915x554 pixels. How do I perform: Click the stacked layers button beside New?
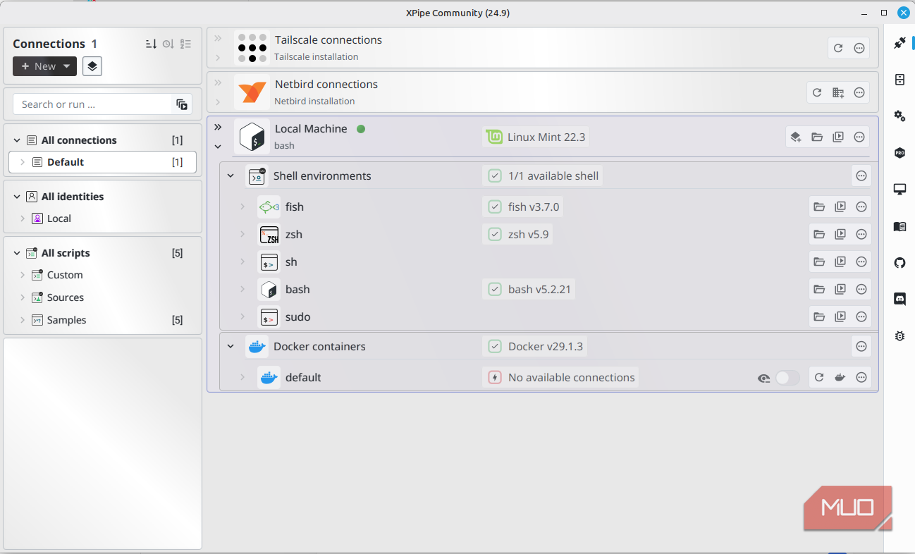pyautogui.click(x=92, y=66)
